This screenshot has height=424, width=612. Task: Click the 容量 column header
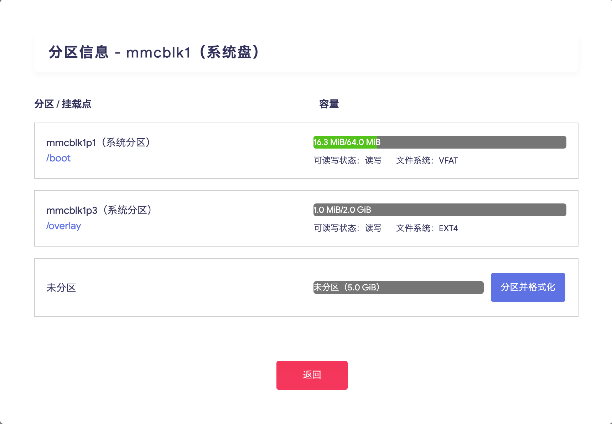tap(329, 104)
